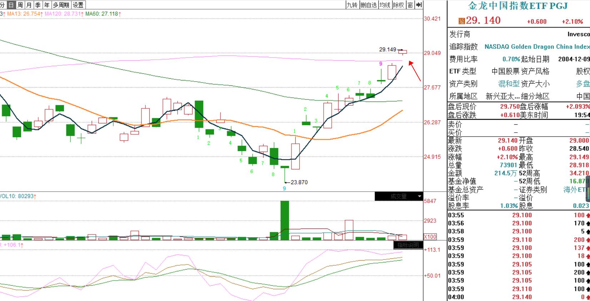The image size is (590, 301).
Task: Click the 03:55 trade tick row
Action: (x=519, y=215)
